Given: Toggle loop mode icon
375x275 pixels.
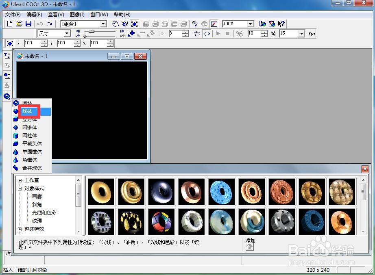Looking at the screenshot, I should (207, 34).
